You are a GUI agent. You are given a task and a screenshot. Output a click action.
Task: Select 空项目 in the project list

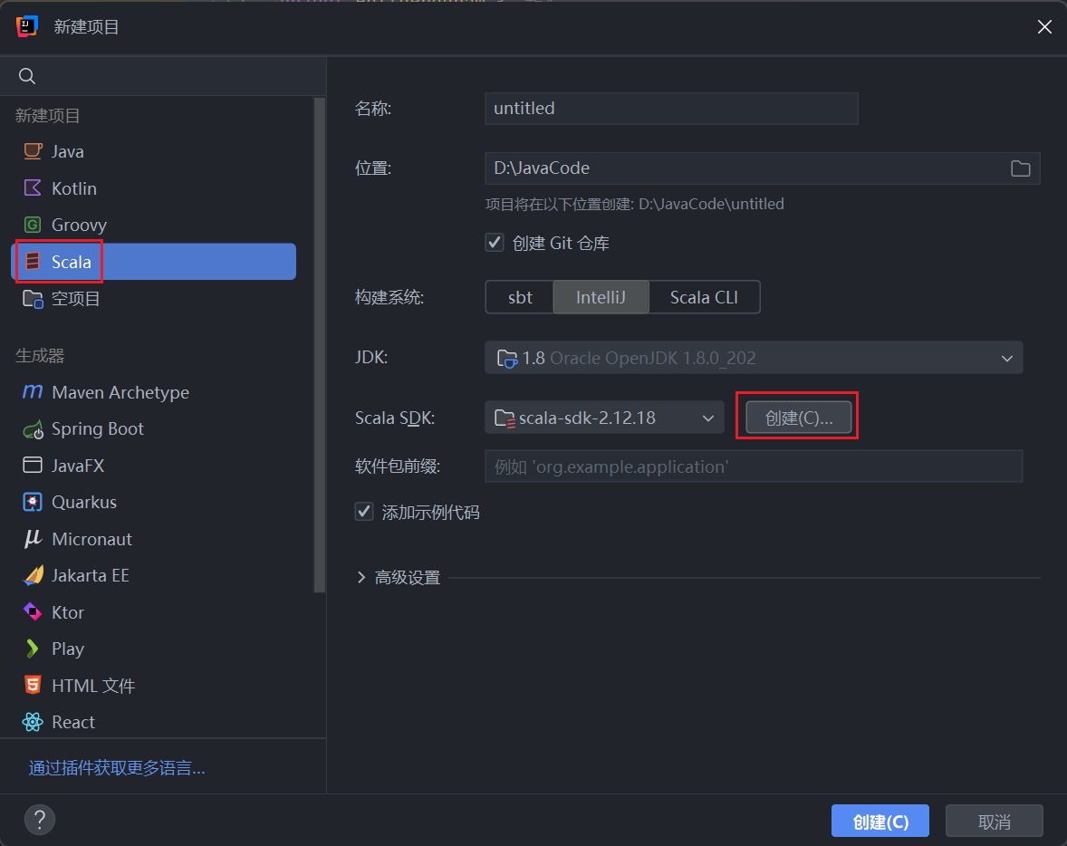point(75,298)
